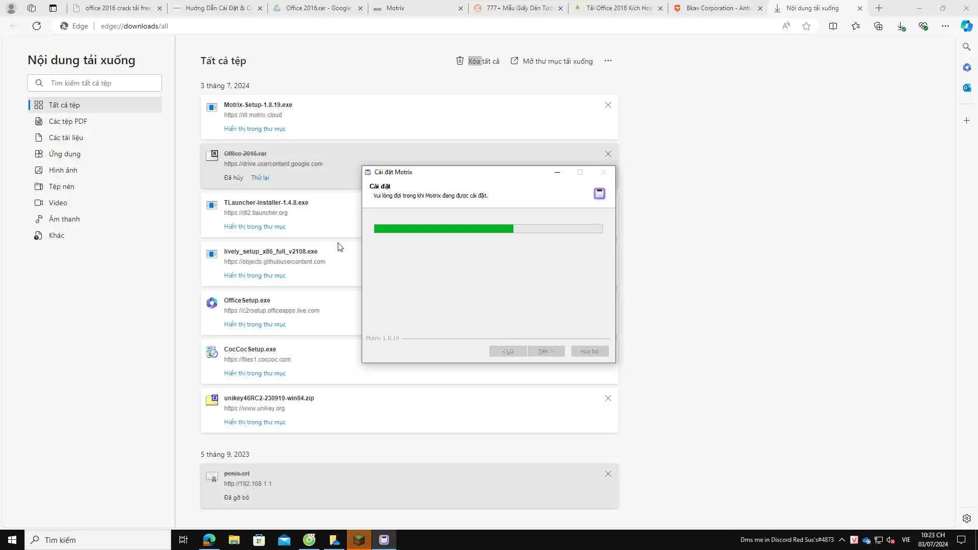Click Thử lại for Office 2016.rar

[x=260, y=178]
